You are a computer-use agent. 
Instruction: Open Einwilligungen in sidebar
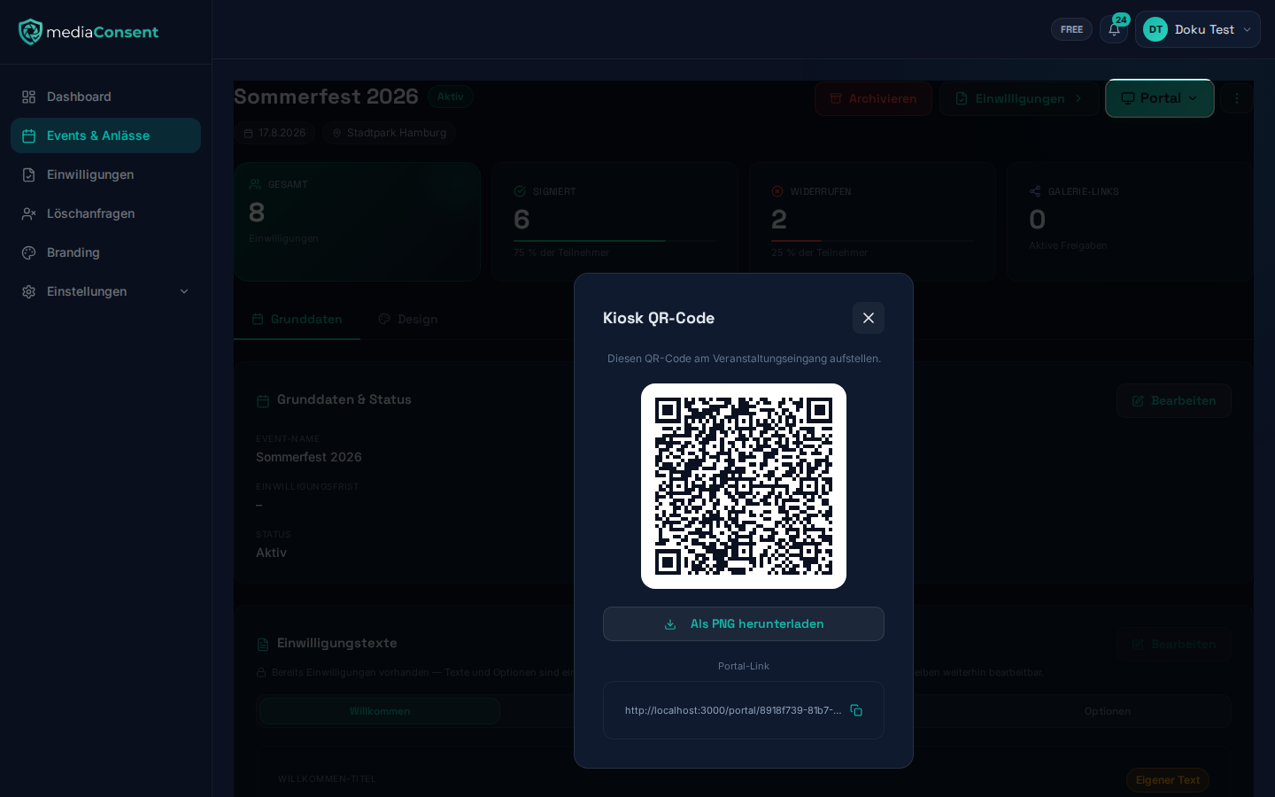tap(105, 174)
